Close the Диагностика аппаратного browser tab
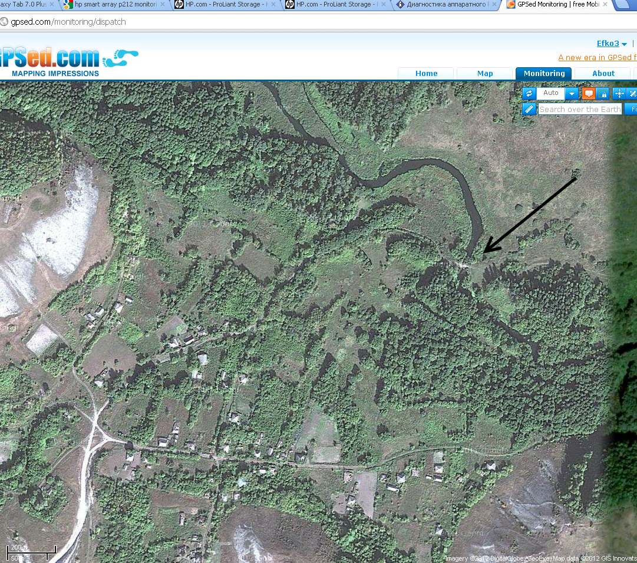This screenshot has width=637, height=563. tap(494, 5)
